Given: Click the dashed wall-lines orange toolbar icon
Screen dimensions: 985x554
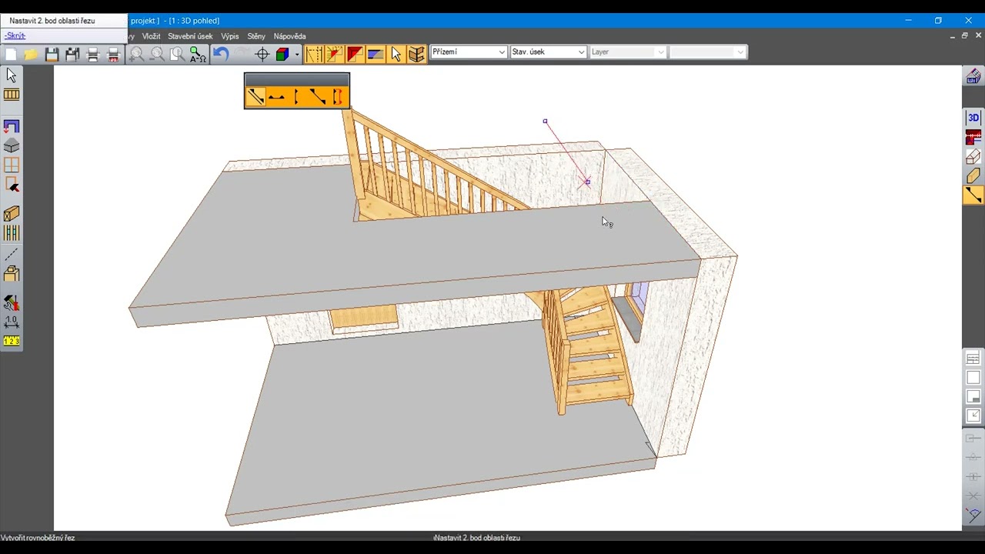Looking at the screenshot, I should (314, 54).
